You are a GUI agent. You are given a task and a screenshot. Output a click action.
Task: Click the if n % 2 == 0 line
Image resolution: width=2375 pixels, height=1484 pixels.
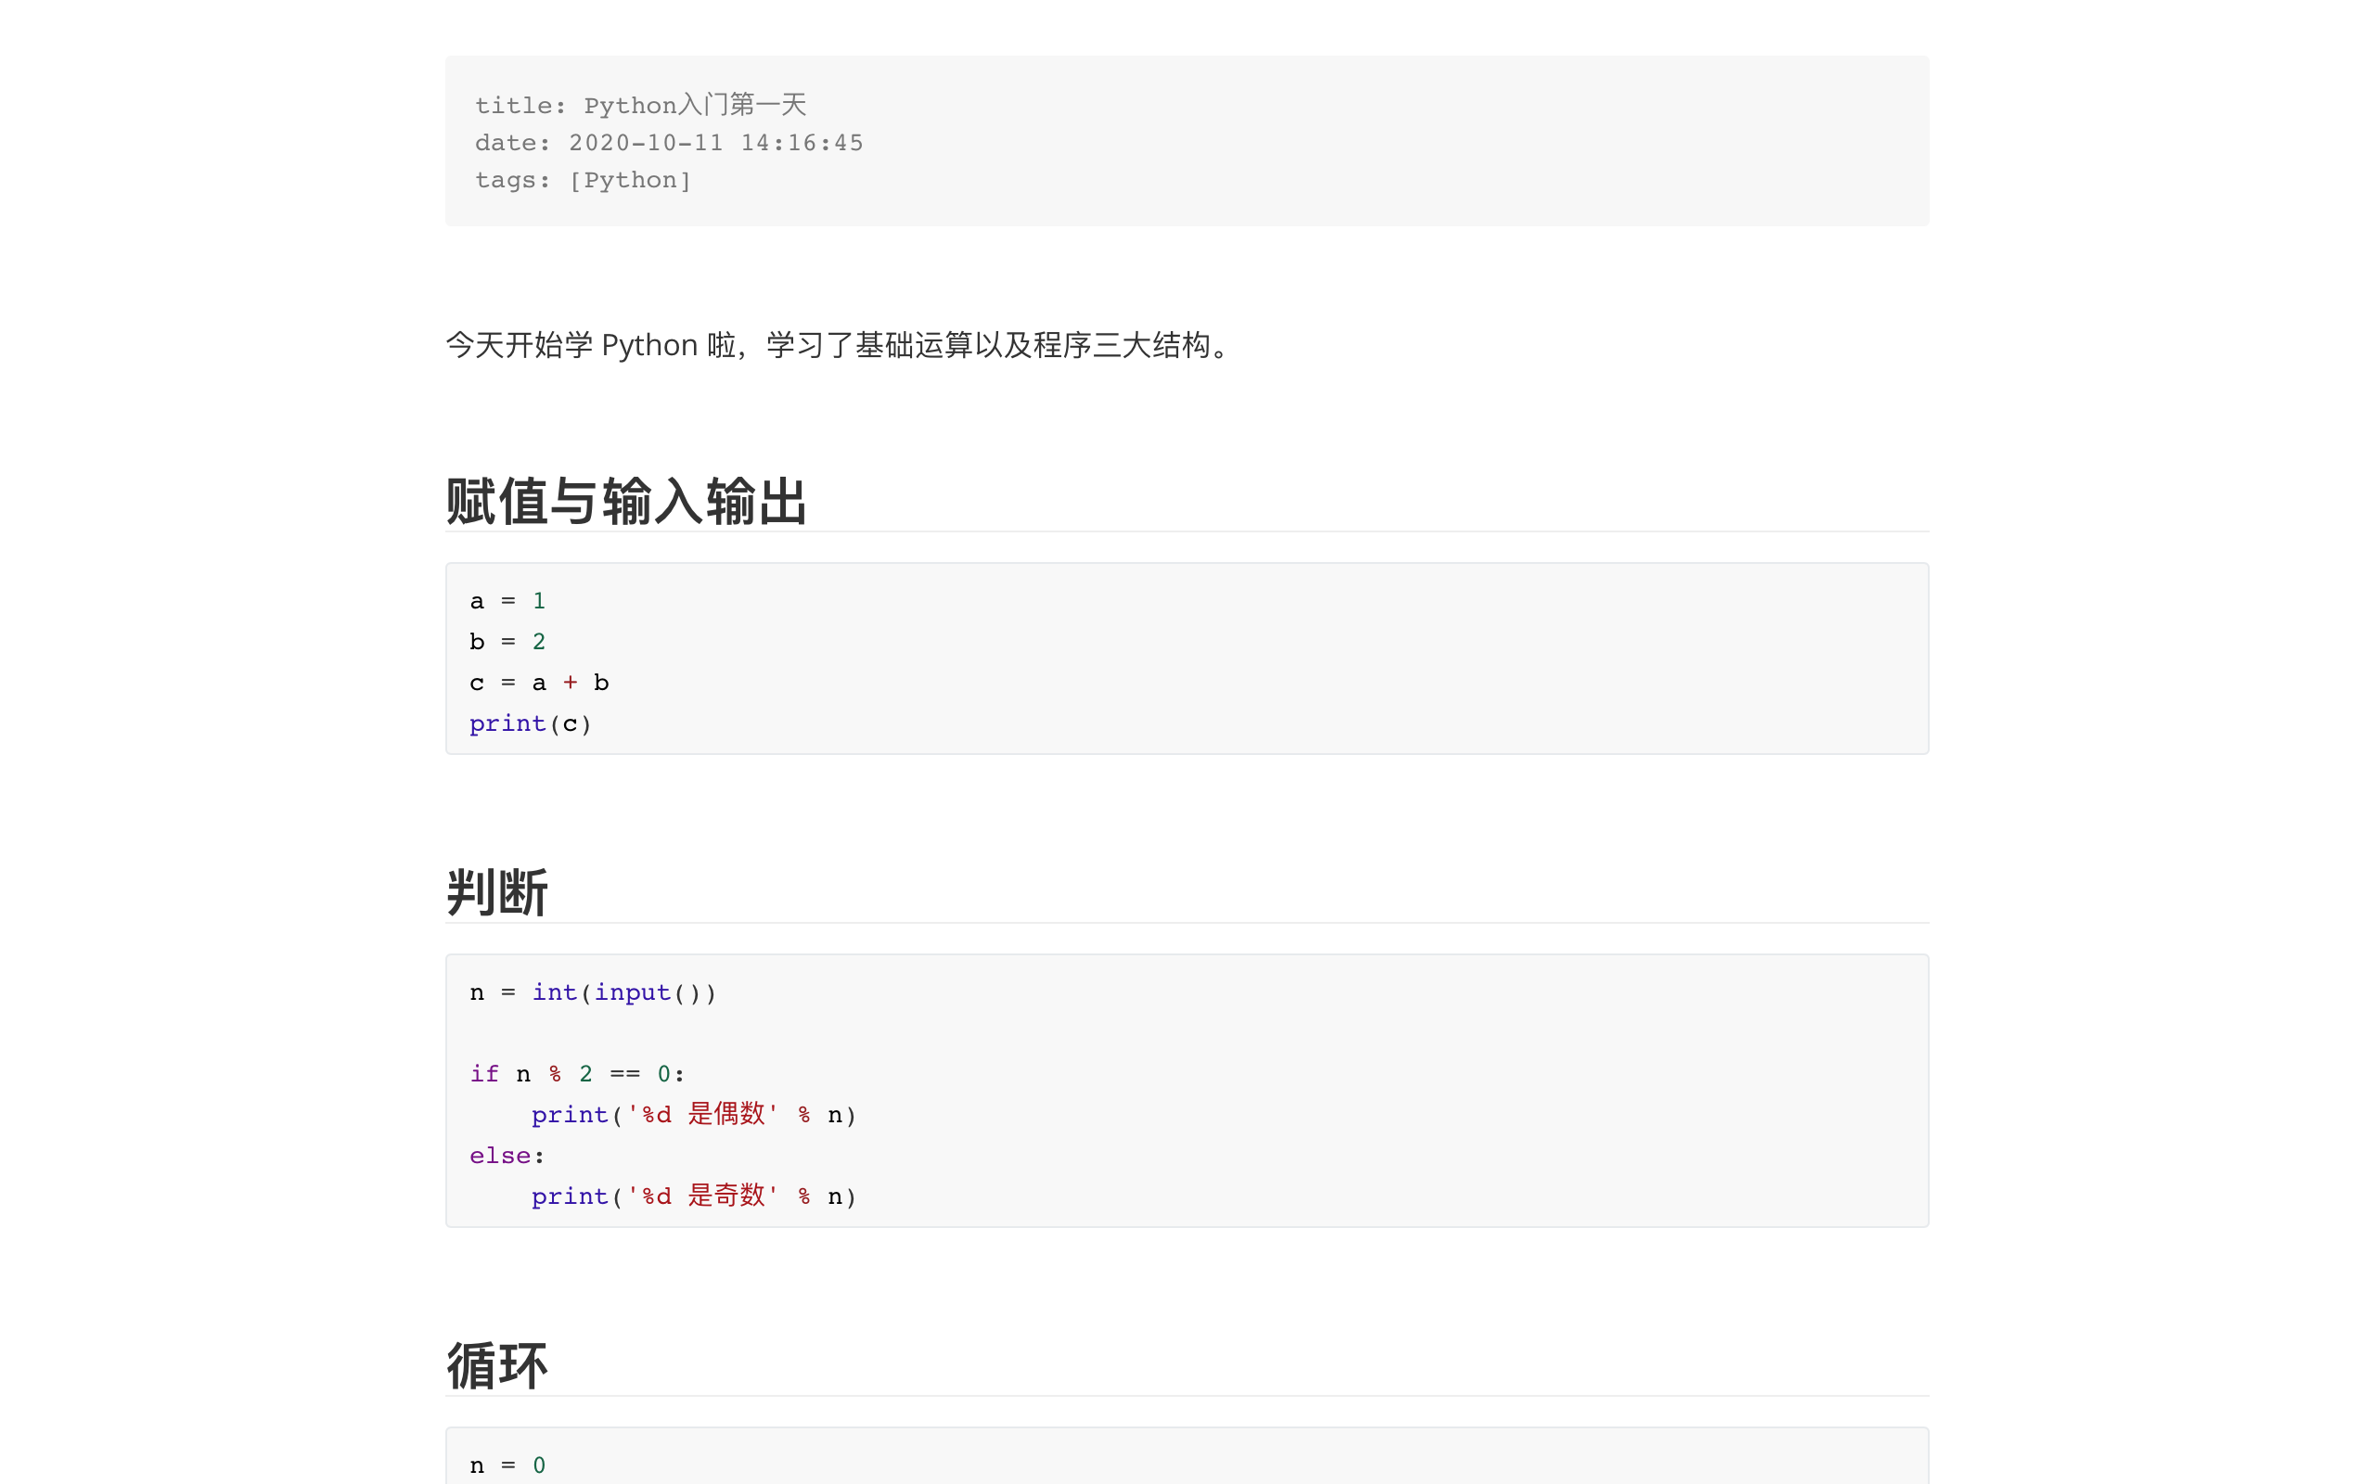tap(577, 1075)
